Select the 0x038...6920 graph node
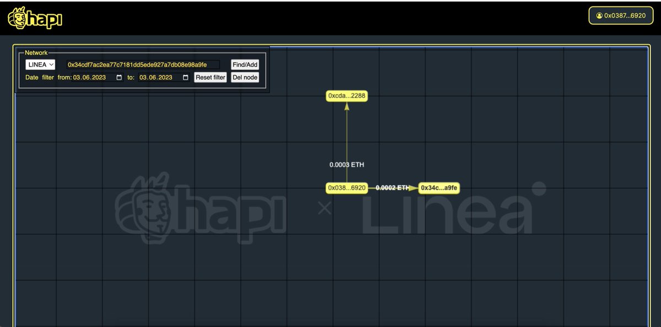The height and width of the screenshot is (327, 661). pos(346,188)
